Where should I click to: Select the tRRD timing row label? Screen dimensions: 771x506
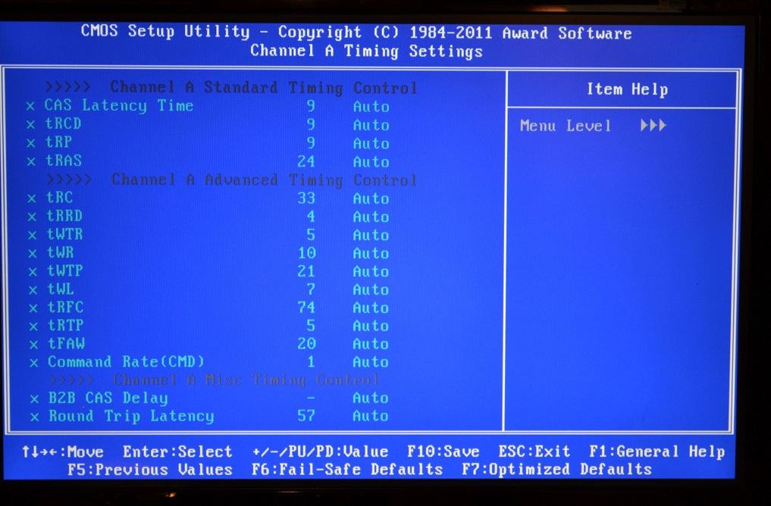click(64, 216)
